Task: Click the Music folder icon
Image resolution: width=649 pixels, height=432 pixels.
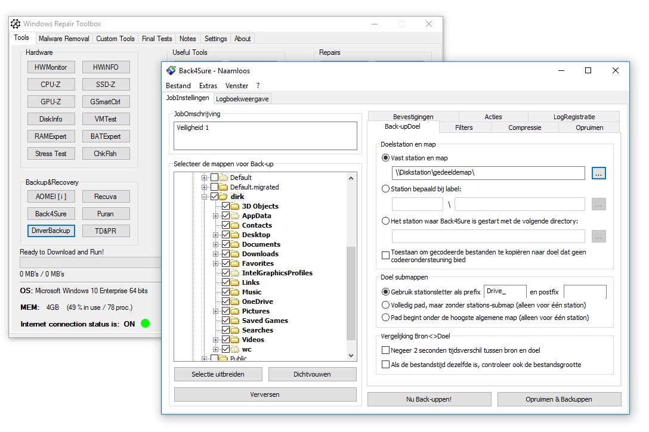Action: pyautogui.click(x=235, y=292)
